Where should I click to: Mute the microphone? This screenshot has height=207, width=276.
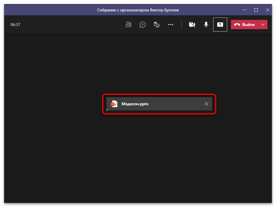tap(206, 25)
